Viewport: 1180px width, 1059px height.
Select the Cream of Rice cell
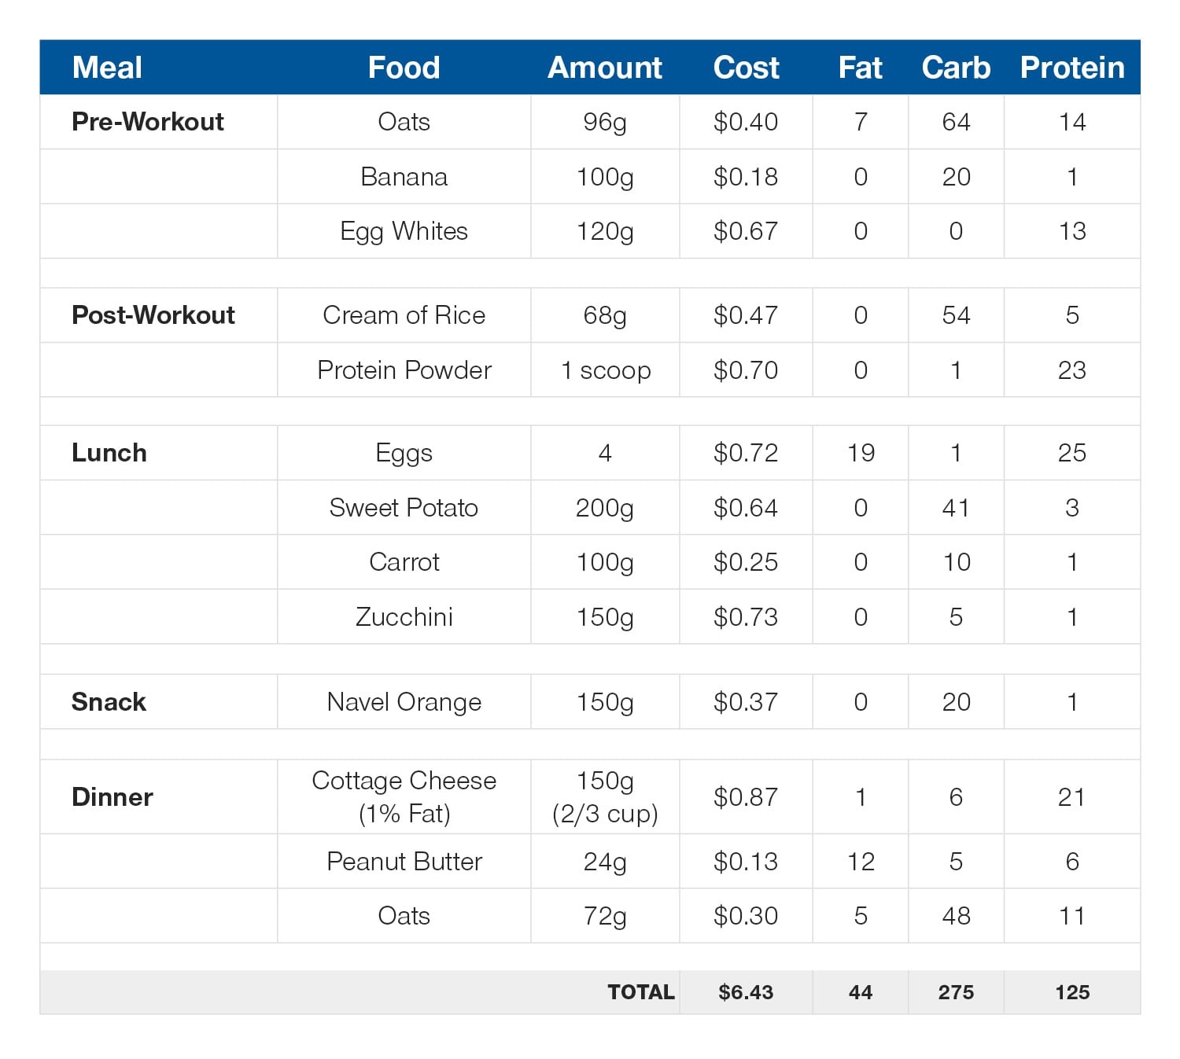pos(404,315)
